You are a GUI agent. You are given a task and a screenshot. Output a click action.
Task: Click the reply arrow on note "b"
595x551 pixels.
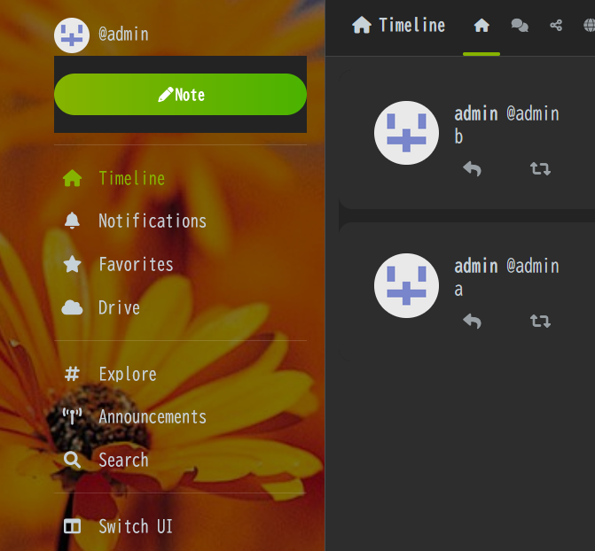click(472, 168)
